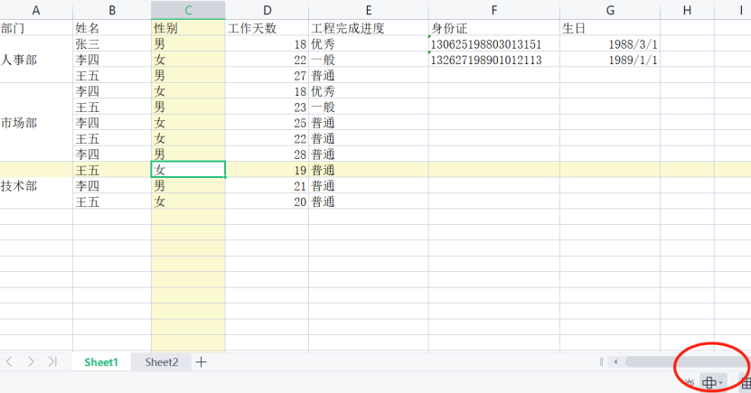The image size is (751, 393).
Task: Select work days cell showing 20
Action: pyautogui.click(x=267, y=201)
